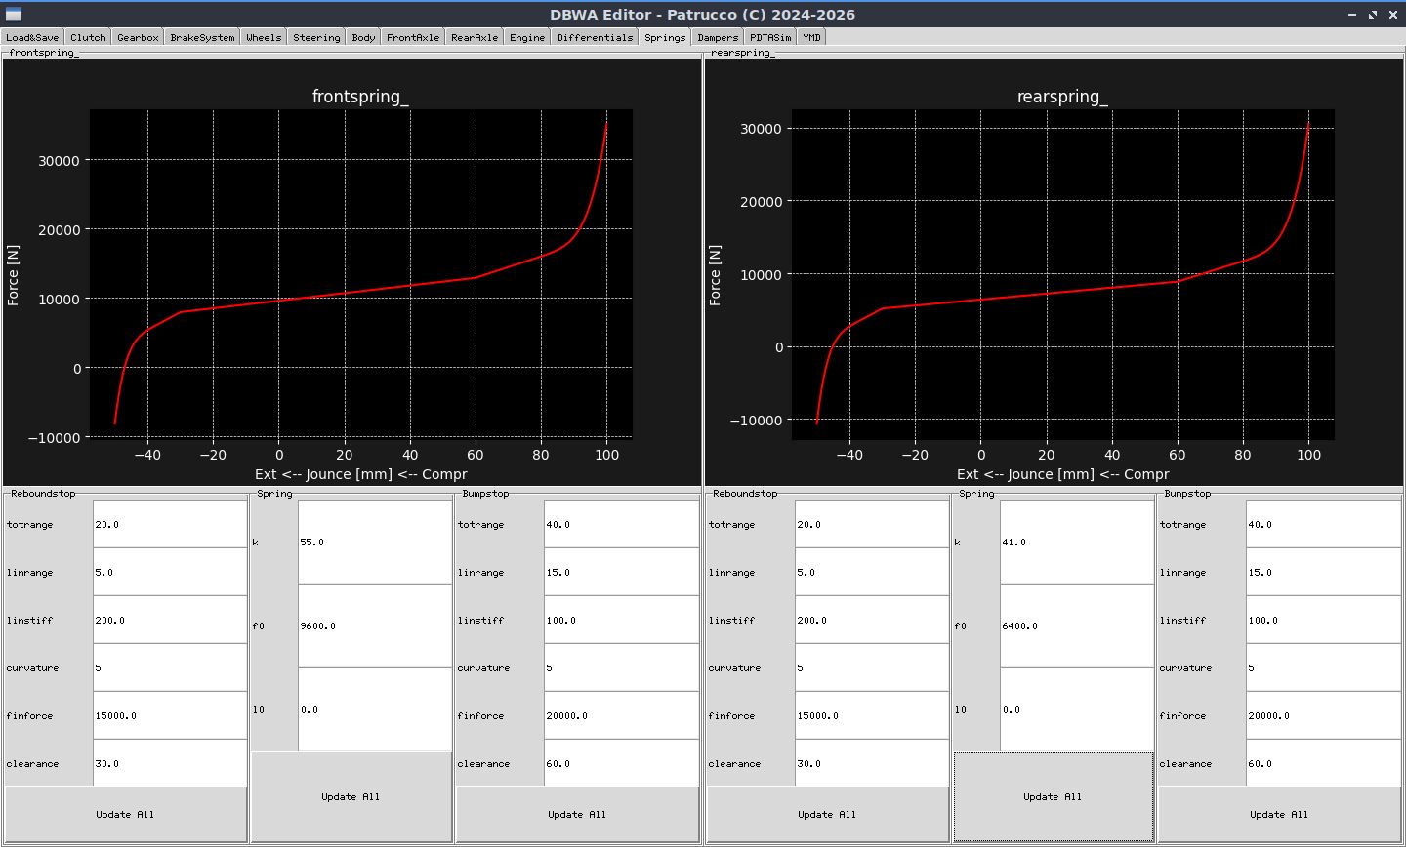Click Update All under rear Reboundstop
1406x847 pixels.
[x=827, y=814]
